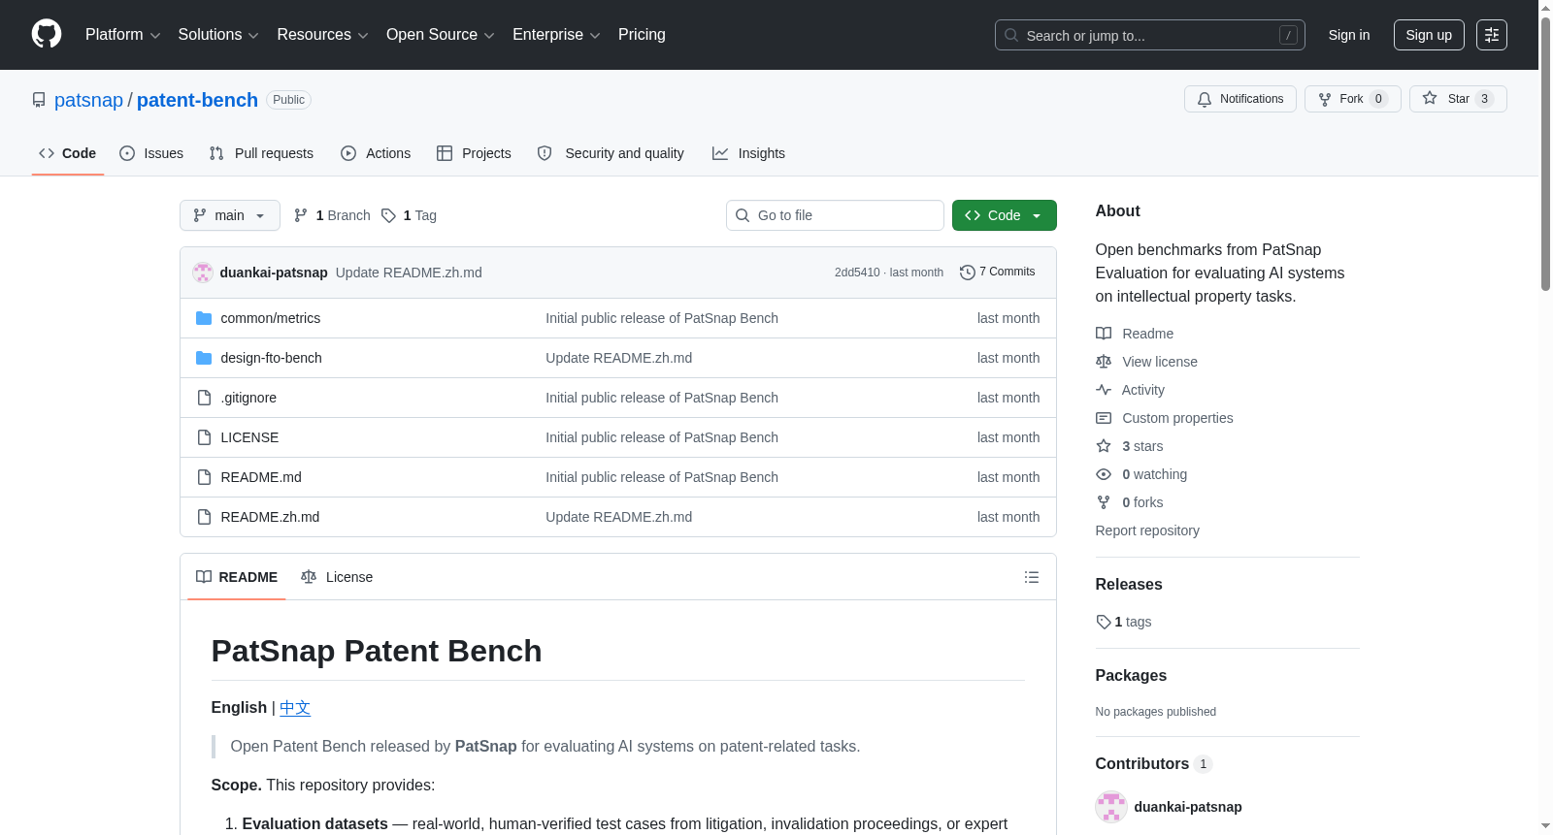This screenshot has width=1553, height=835.
Task: Switch to the Insights tab
Action: [748, 153]
